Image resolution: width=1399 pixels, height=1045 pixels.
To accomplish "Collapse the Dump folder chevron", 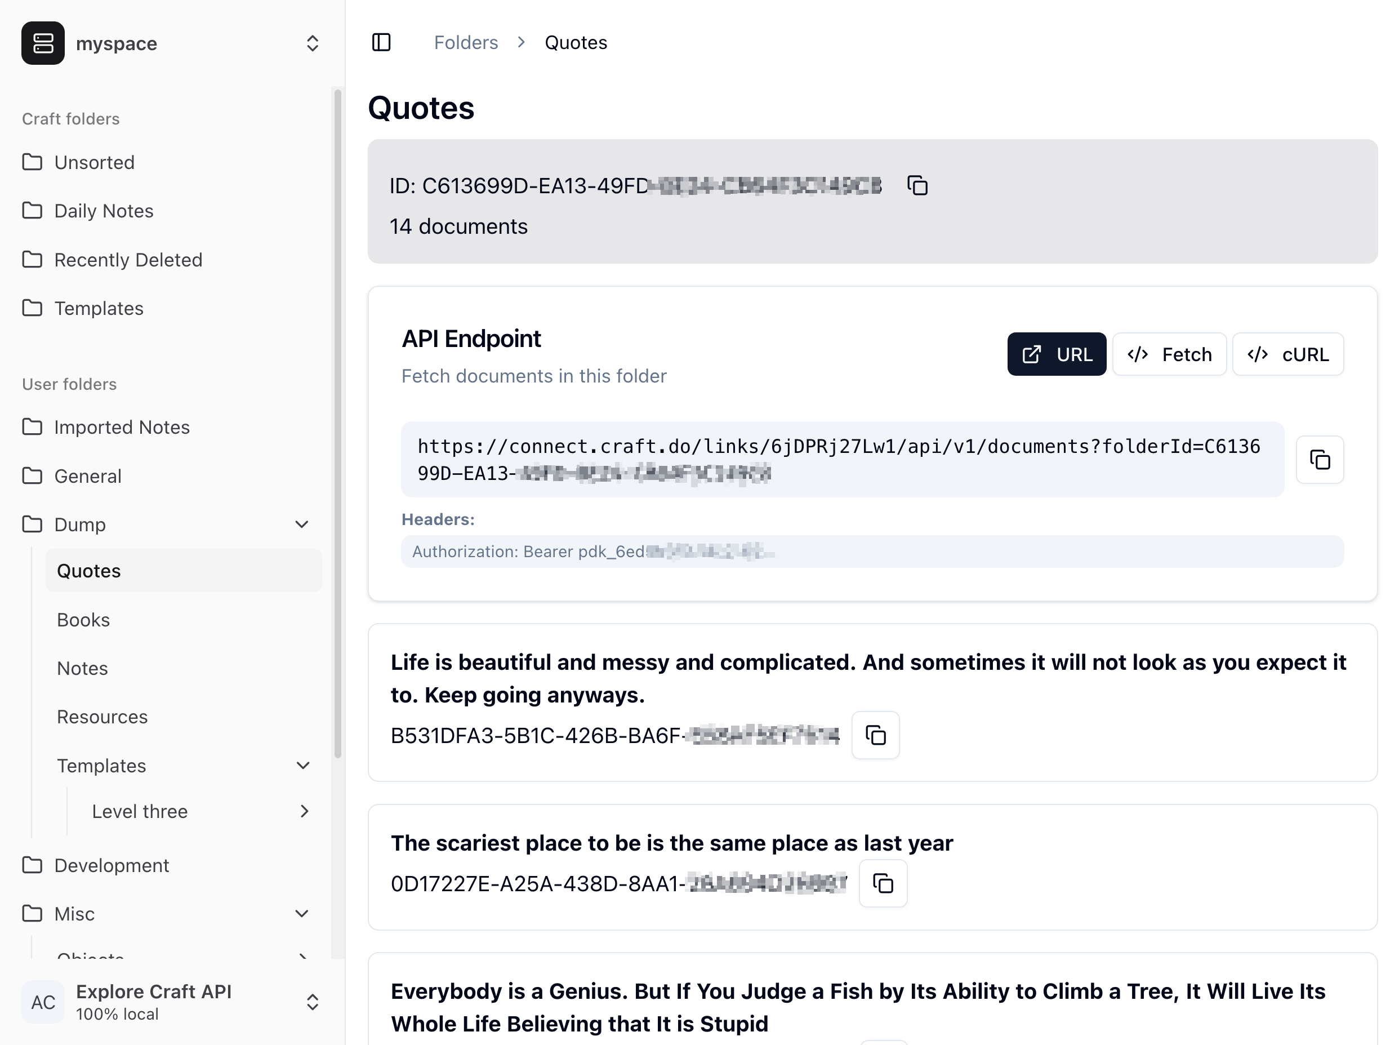I will tap(302, 524).
